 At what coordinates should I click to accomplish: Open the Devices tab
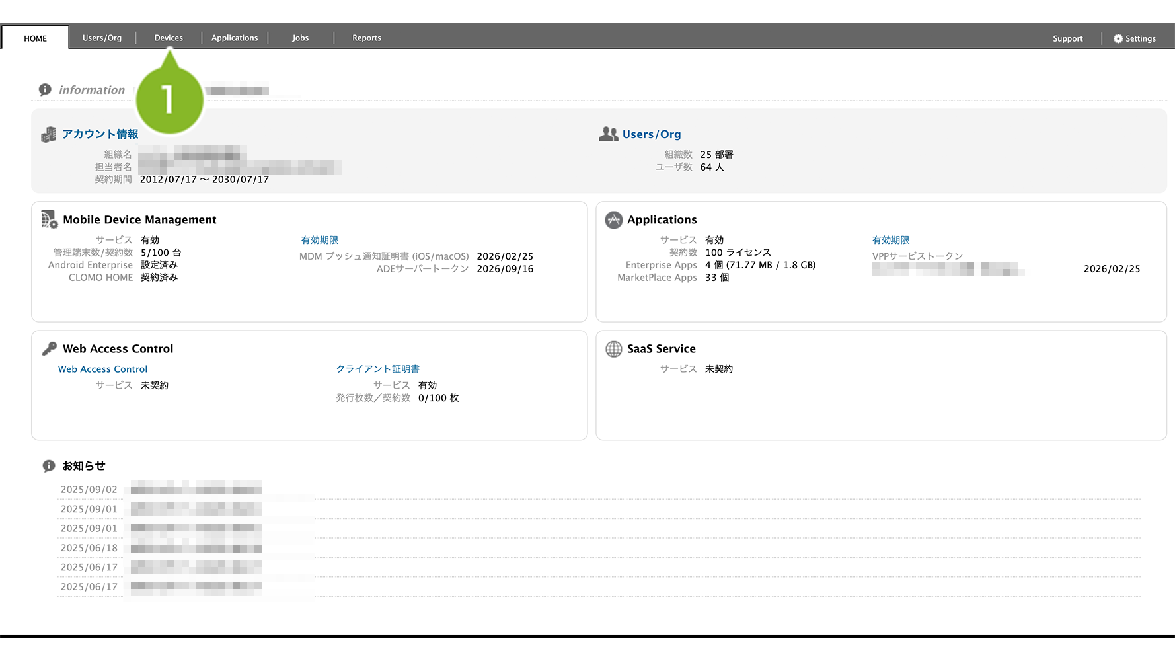[169, 38]
